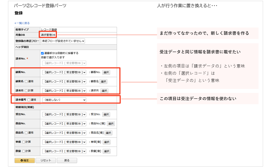Click 選択 next to 顧客No.
The height and width of the screenshot is (168, 270).
coord(105,73)
